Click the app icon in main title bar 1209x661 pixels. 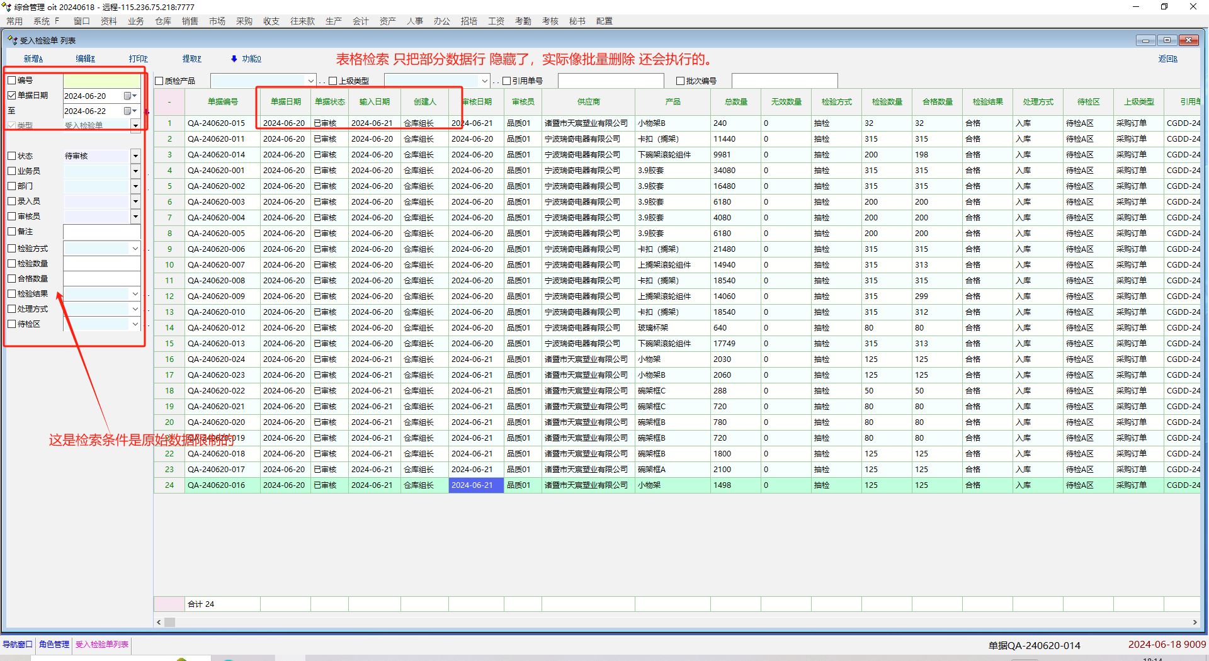pyautogui.click(x=6, y=7)
